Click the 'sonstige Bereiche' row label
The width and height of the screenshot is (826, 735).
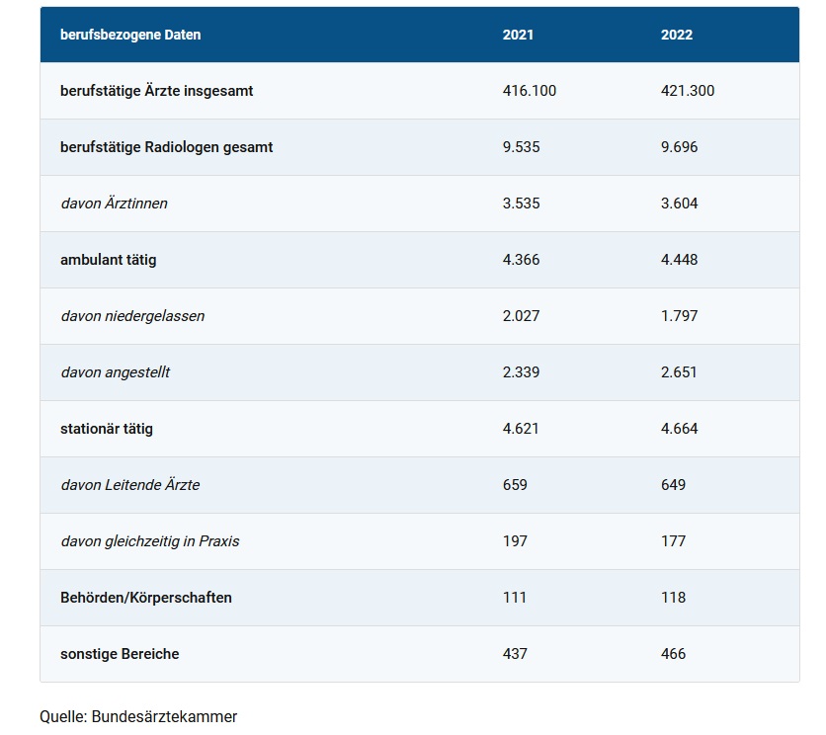click(x=120, y=654)
